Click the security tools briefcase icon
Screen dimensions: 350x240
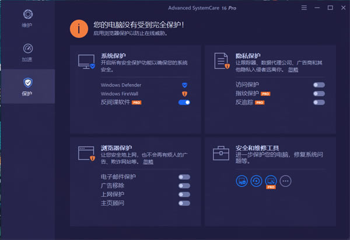(221, 154)
